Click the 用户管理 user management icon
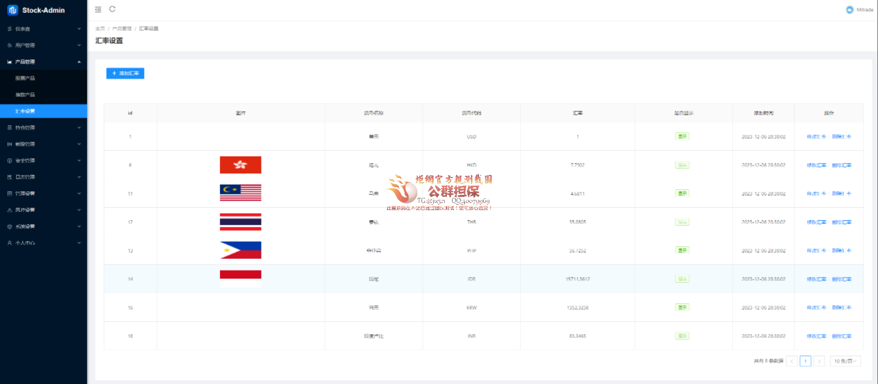878x384 pixels. tap(10, 45)
